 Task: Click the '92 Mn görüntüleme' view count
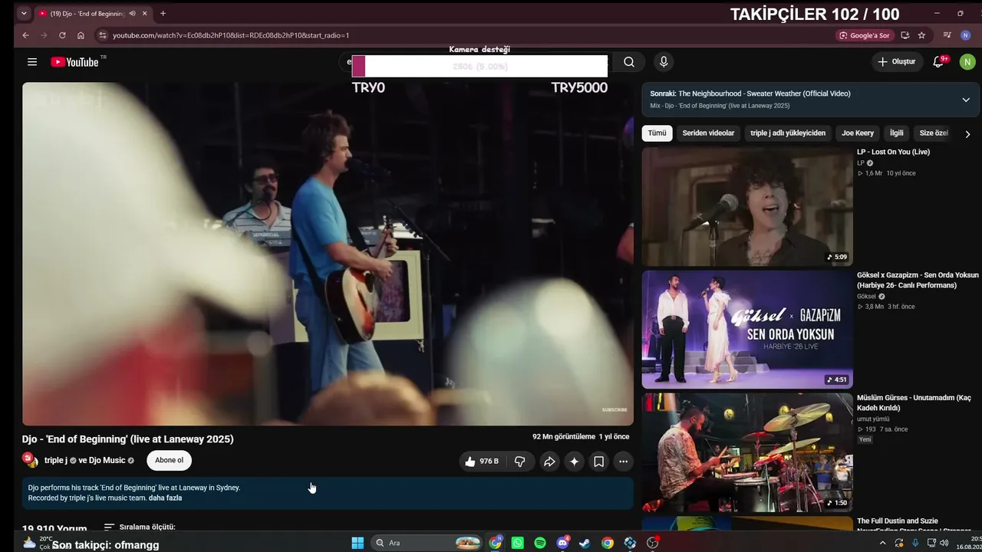coord(564,437)
